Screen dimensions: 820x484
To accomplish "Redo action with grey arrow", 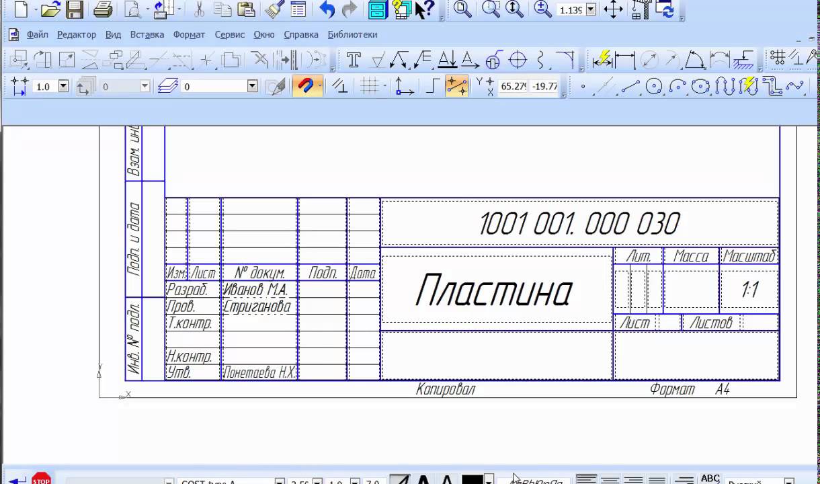I will coord(349,9).
